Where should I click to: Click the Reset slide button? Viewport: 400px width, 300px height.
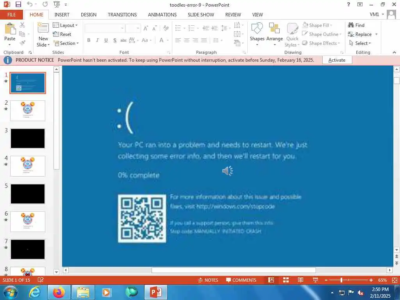point(62,34)
